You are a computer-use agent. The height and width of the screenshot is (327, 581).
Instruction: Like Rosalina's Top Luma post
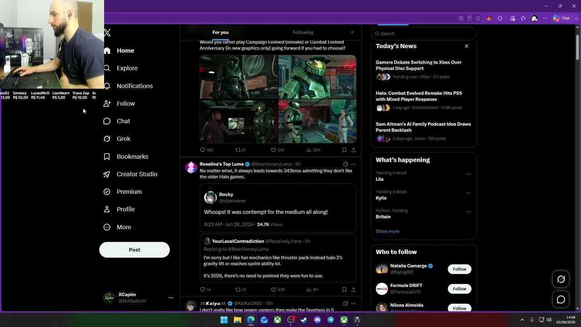tap(277, 289)
